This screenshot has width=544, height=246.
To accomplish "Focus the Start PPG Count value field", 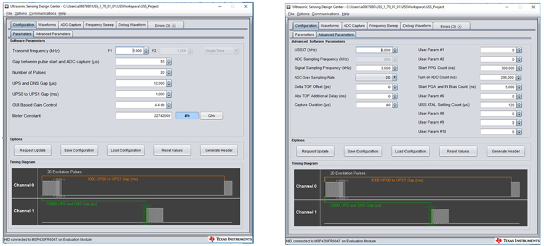I will (498, 68).
